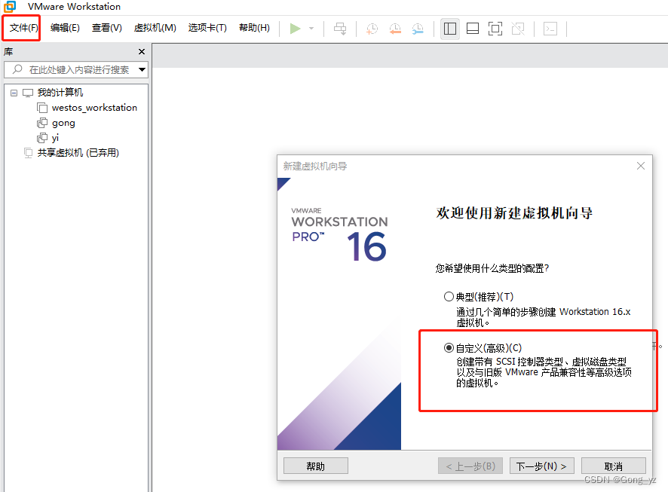668x492 pixels.
Task: Close the 新建虚拟机向导 dialog
Action: [x=641, y=166]
